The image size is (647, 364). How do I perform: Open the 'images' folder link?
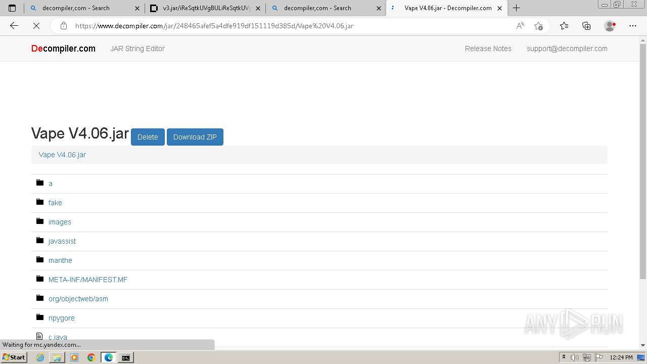60,222
